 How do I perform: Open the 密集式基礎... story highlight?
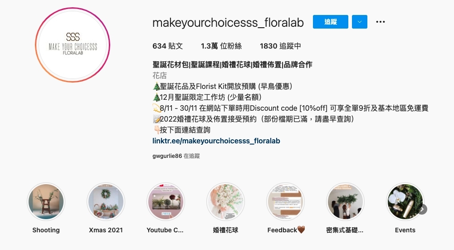pos(345,201)
